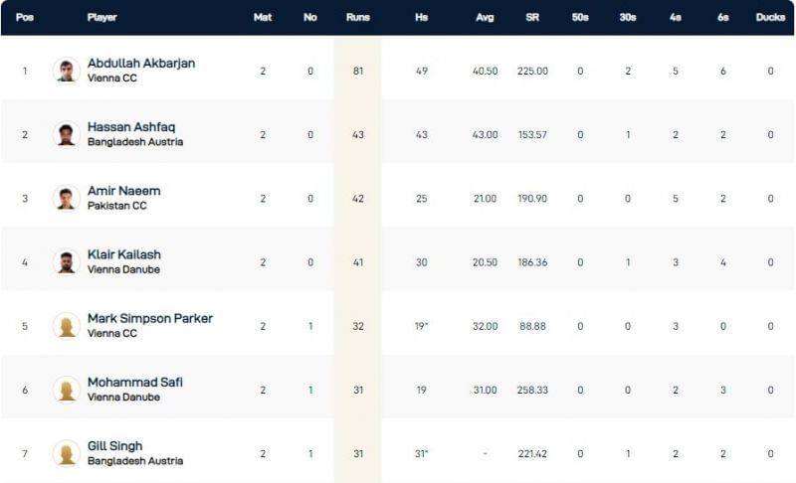Image resolution: width=796 pixels, height=483 pixels.
Task: Open Hassan Ashfaq's player name link
Action: (x=131, y=127)
